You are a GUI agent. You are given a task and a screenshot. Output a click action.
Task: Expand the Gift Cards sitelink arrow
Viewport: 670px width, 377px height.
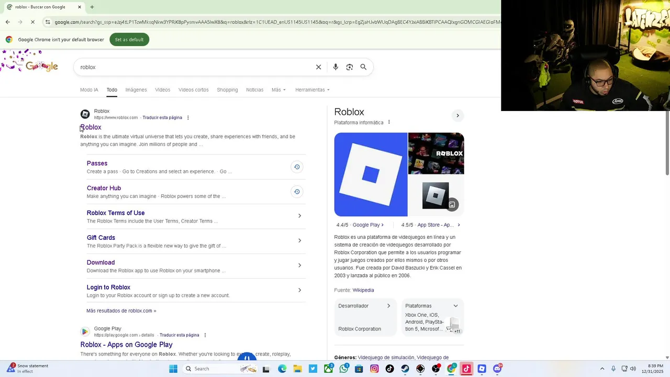coord(299,240)
